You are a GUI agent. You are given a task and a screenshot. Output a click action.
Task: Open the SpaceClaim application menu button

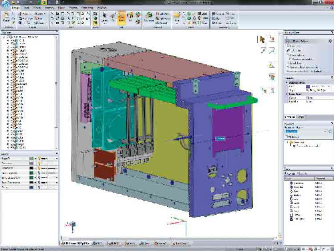(x=5, y=4)
